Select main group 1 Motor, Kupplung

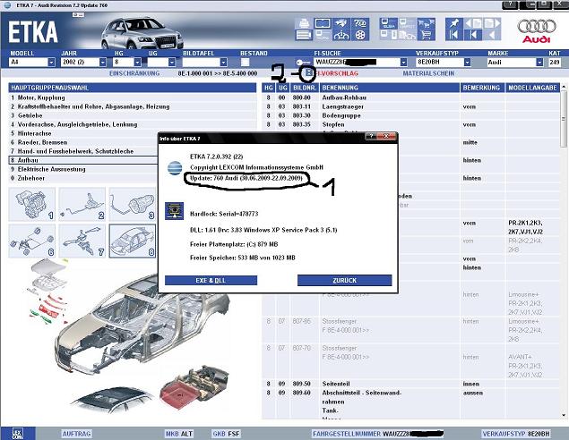pyautogui.click(x=133, y=97)
